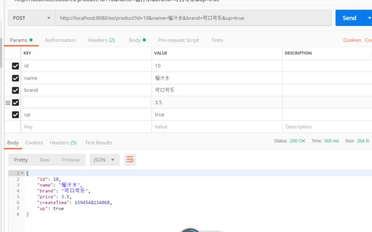
Task: Click the wrap lines icon in response toolbar
Action: 130,160
